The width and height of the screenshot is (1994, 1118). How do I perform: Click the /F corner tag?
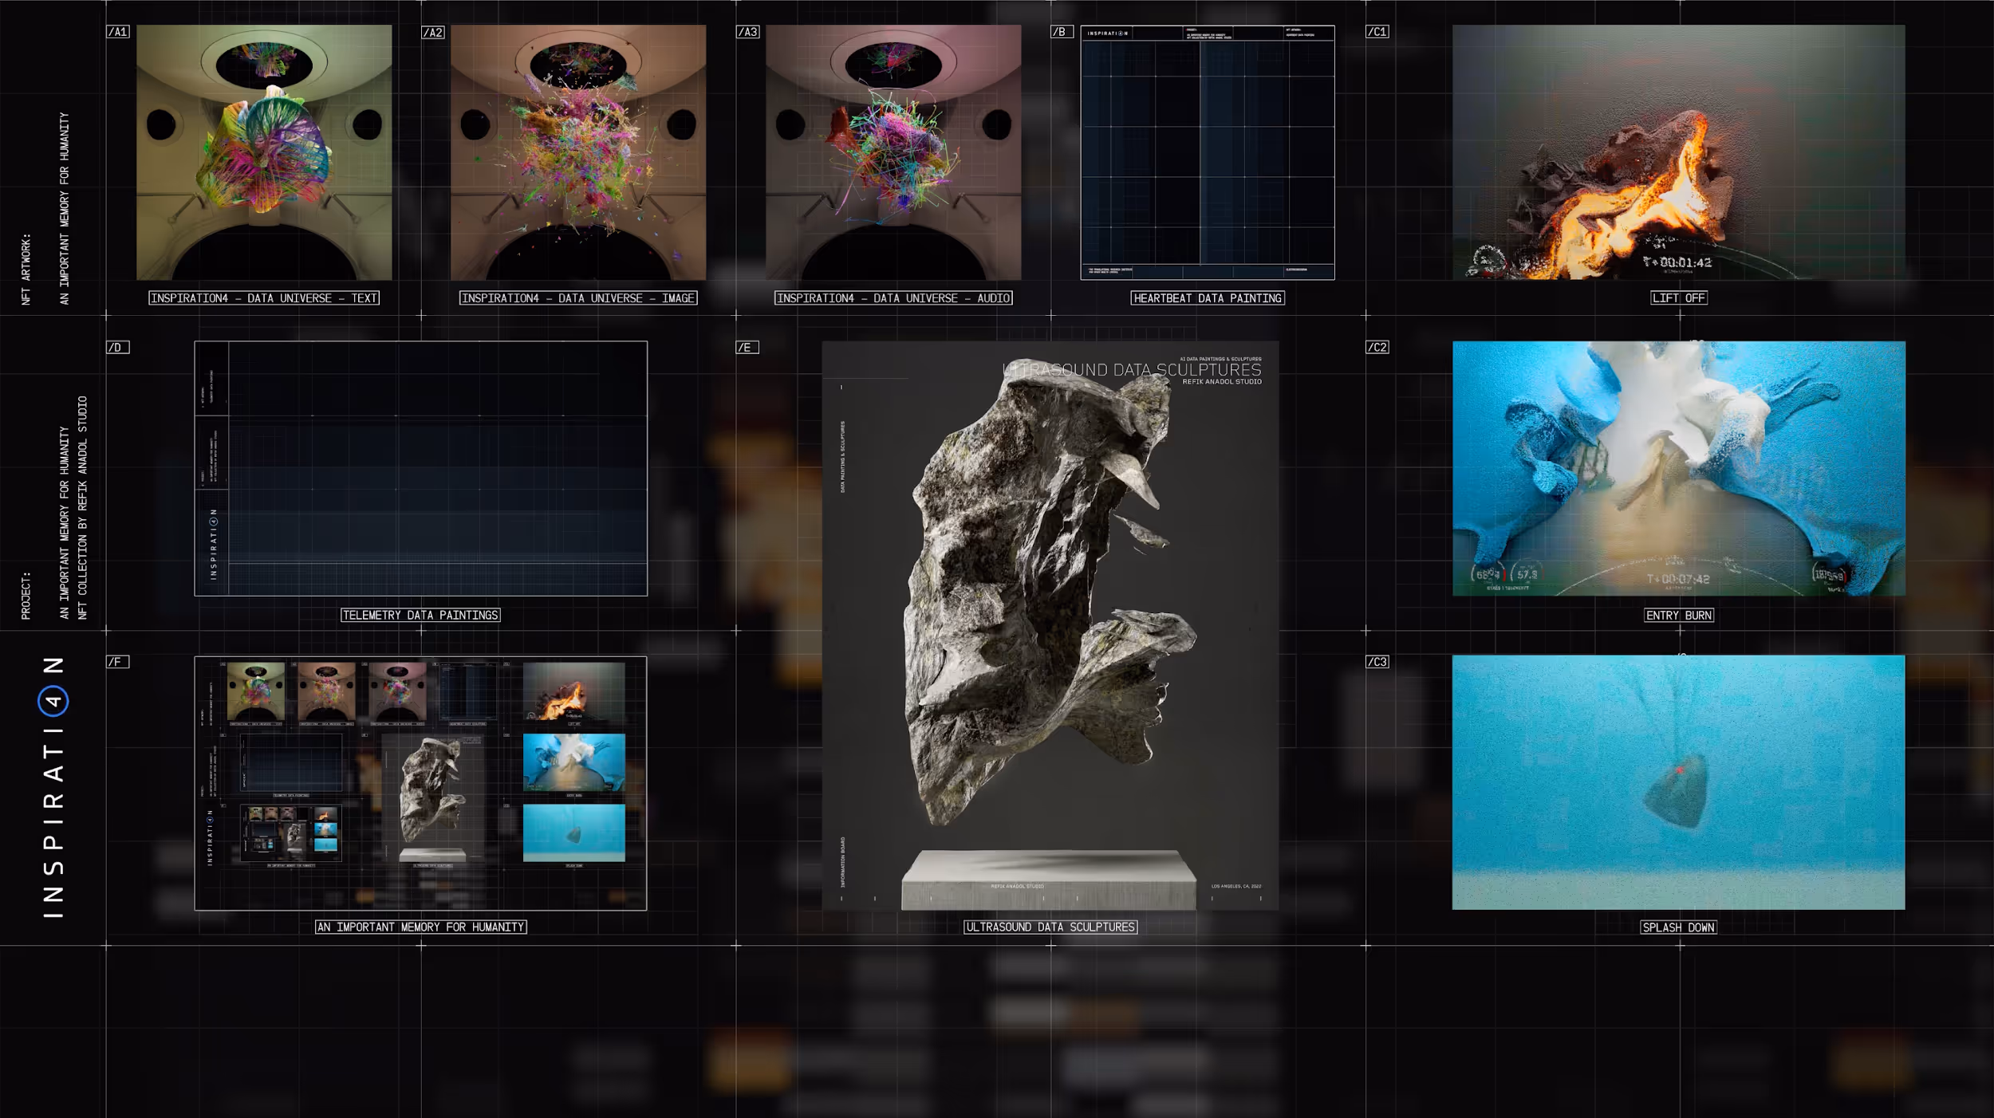[117, 662]
